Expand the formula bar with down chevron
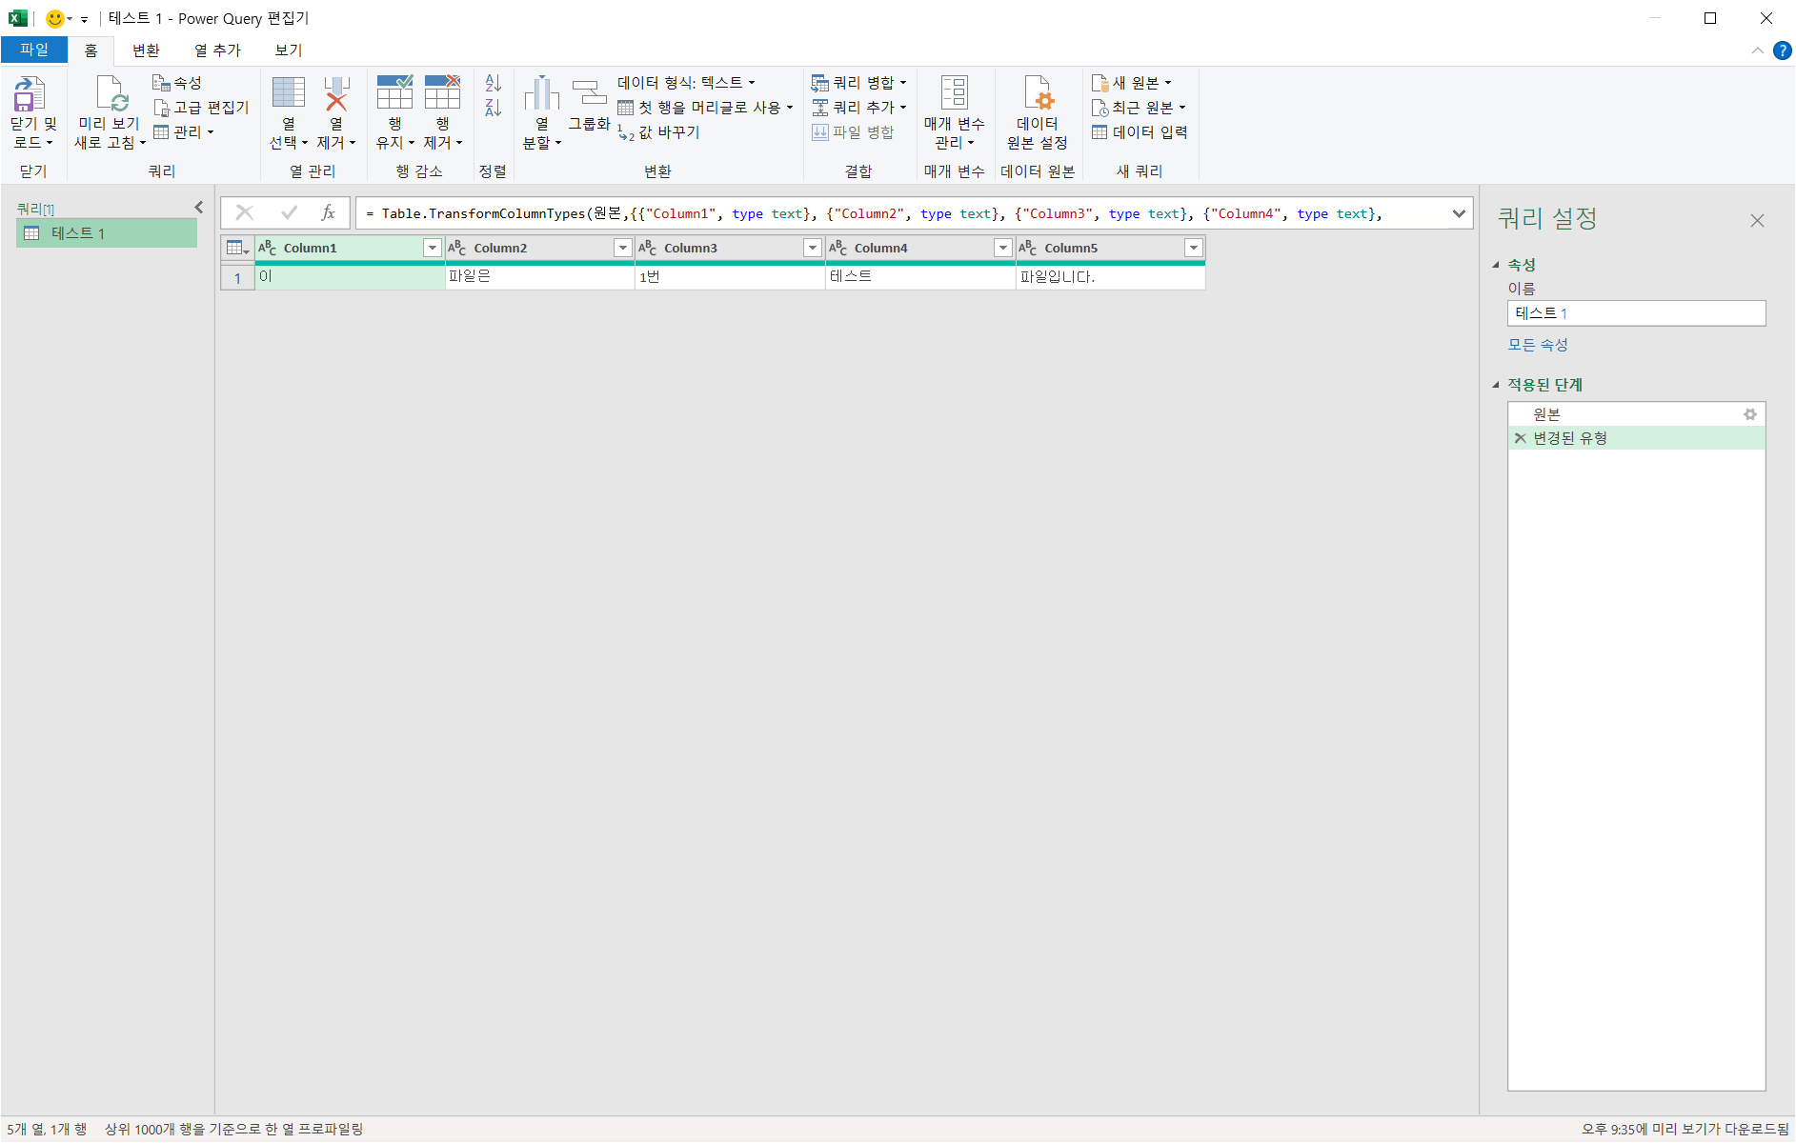This screenshot has width=1796, height=1143. click(x=1459, y=213)
